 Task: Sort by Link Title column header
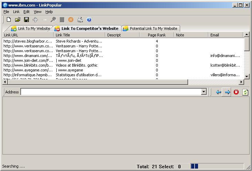pyautogui.click(x=79, y=35)
